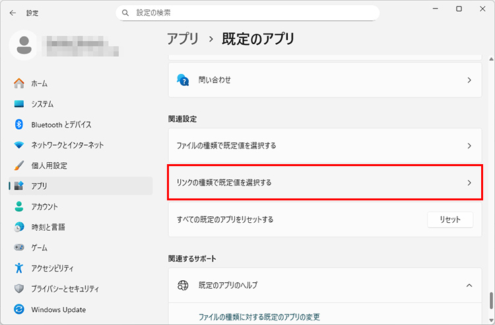Open 個人用設定 paintbrush icon
Screen dimensions: 495x325
(19, 165)
